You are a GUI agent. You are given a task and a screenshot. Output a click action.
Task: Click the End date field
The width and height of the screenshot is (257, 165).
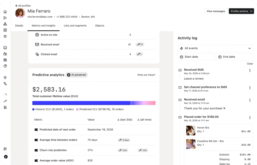click(235, 57)
